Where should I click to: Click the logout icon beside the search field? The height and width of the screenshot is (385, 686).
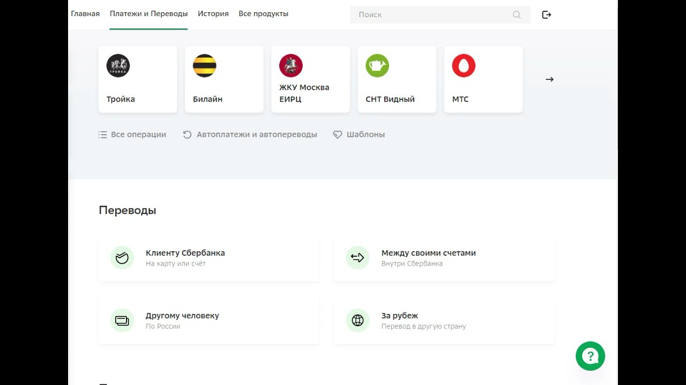pos(547,14)
